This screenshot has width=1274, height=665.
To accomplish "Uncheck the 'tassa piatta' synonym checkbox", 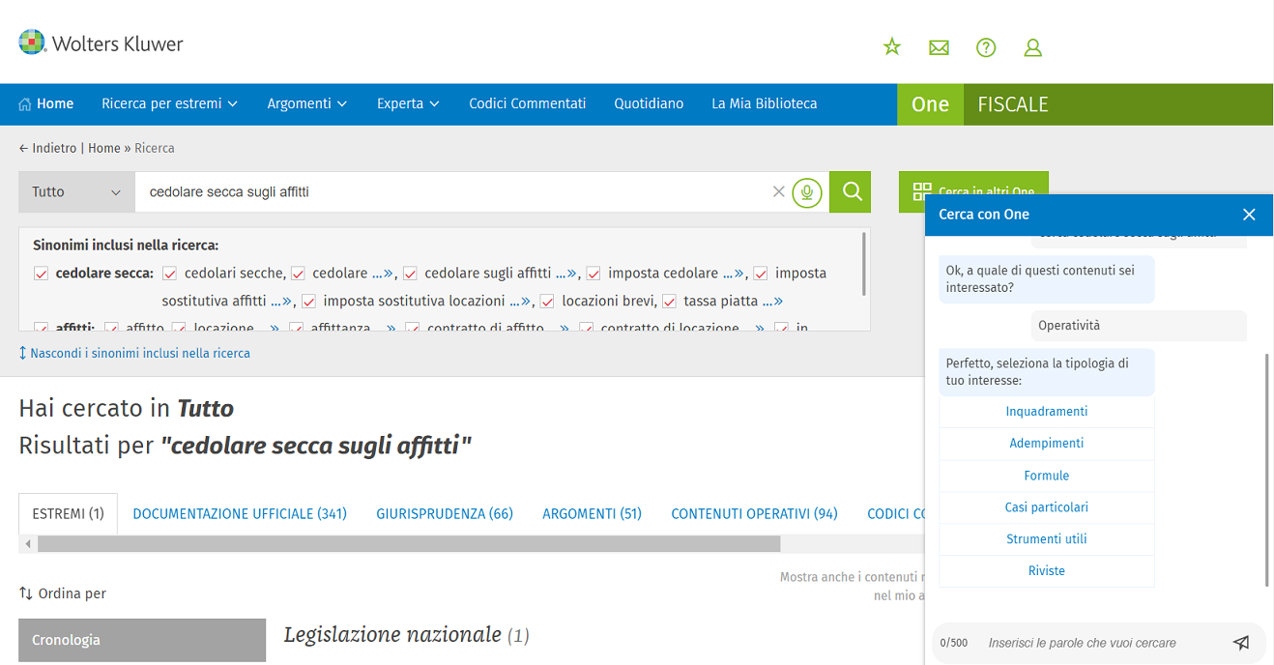I will [669, 302].
